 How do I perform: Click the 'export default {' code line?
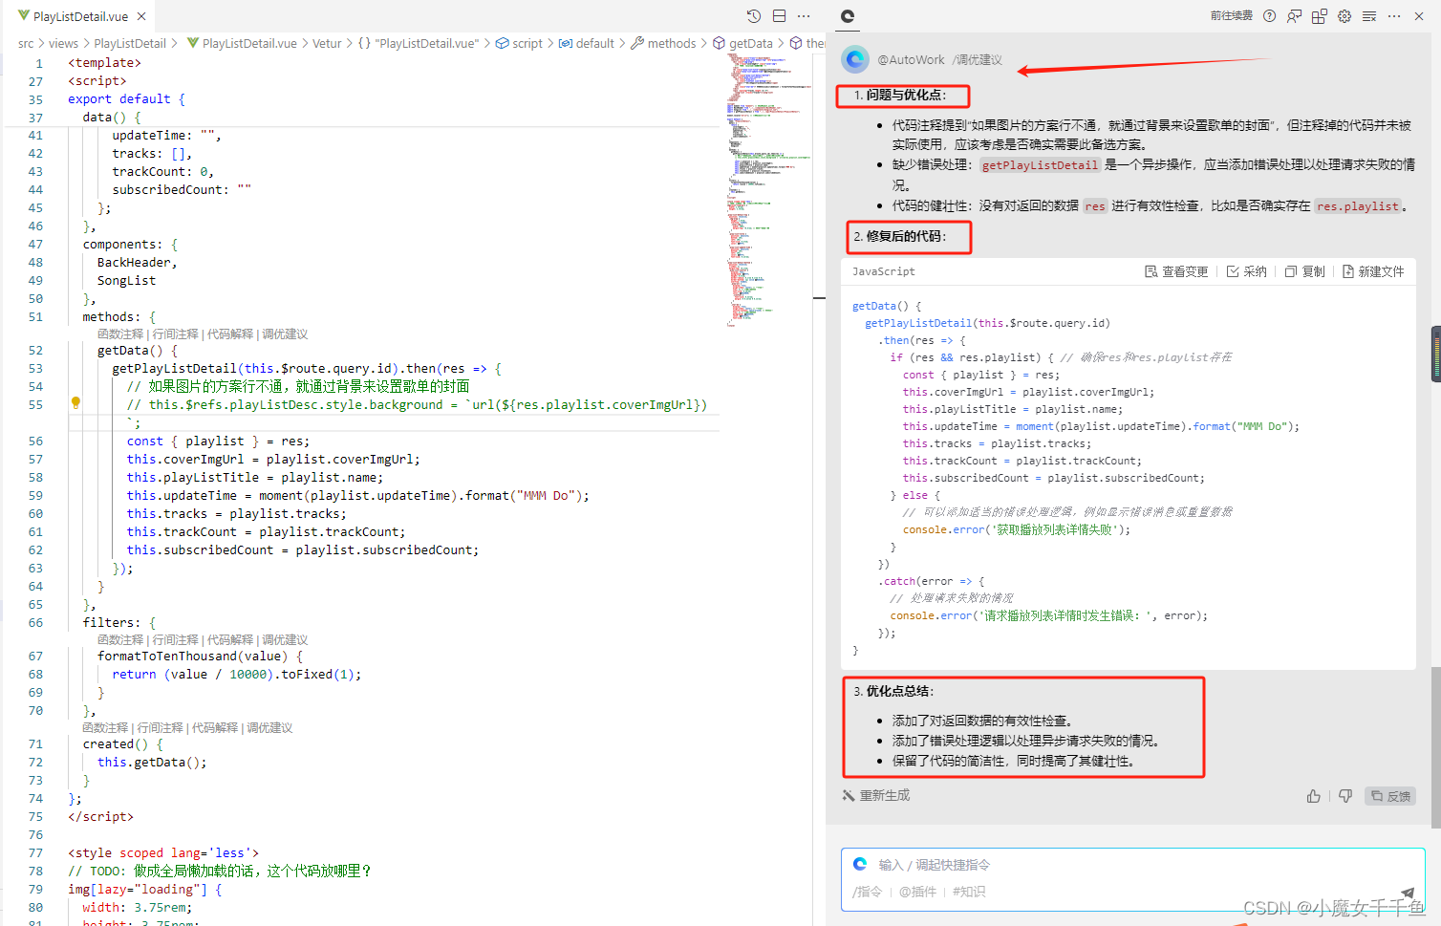click(126, 99)
